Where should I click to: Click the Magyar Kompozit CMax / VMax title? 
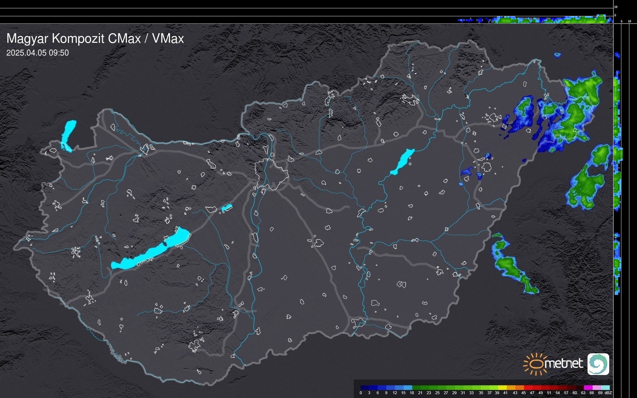click(x=95, y=39)
